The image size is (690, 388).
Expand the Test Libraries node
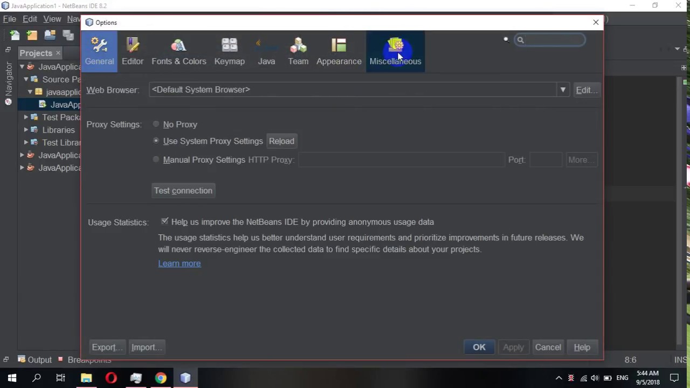point(26,142)
